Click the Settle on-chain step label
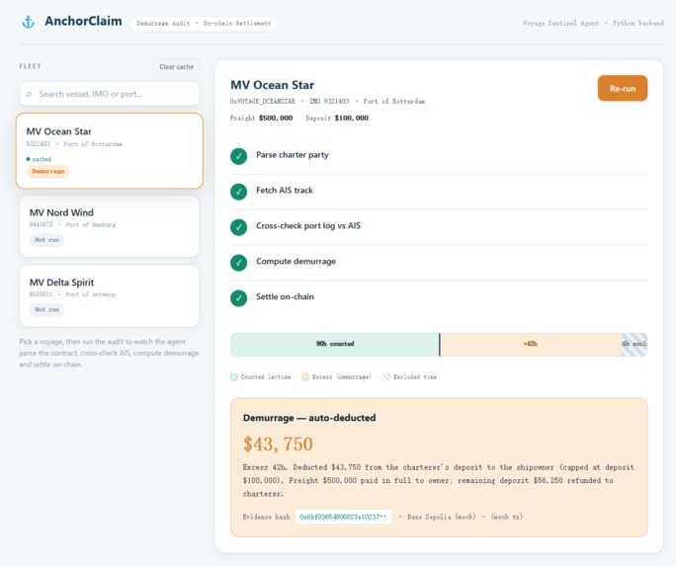 285,296
